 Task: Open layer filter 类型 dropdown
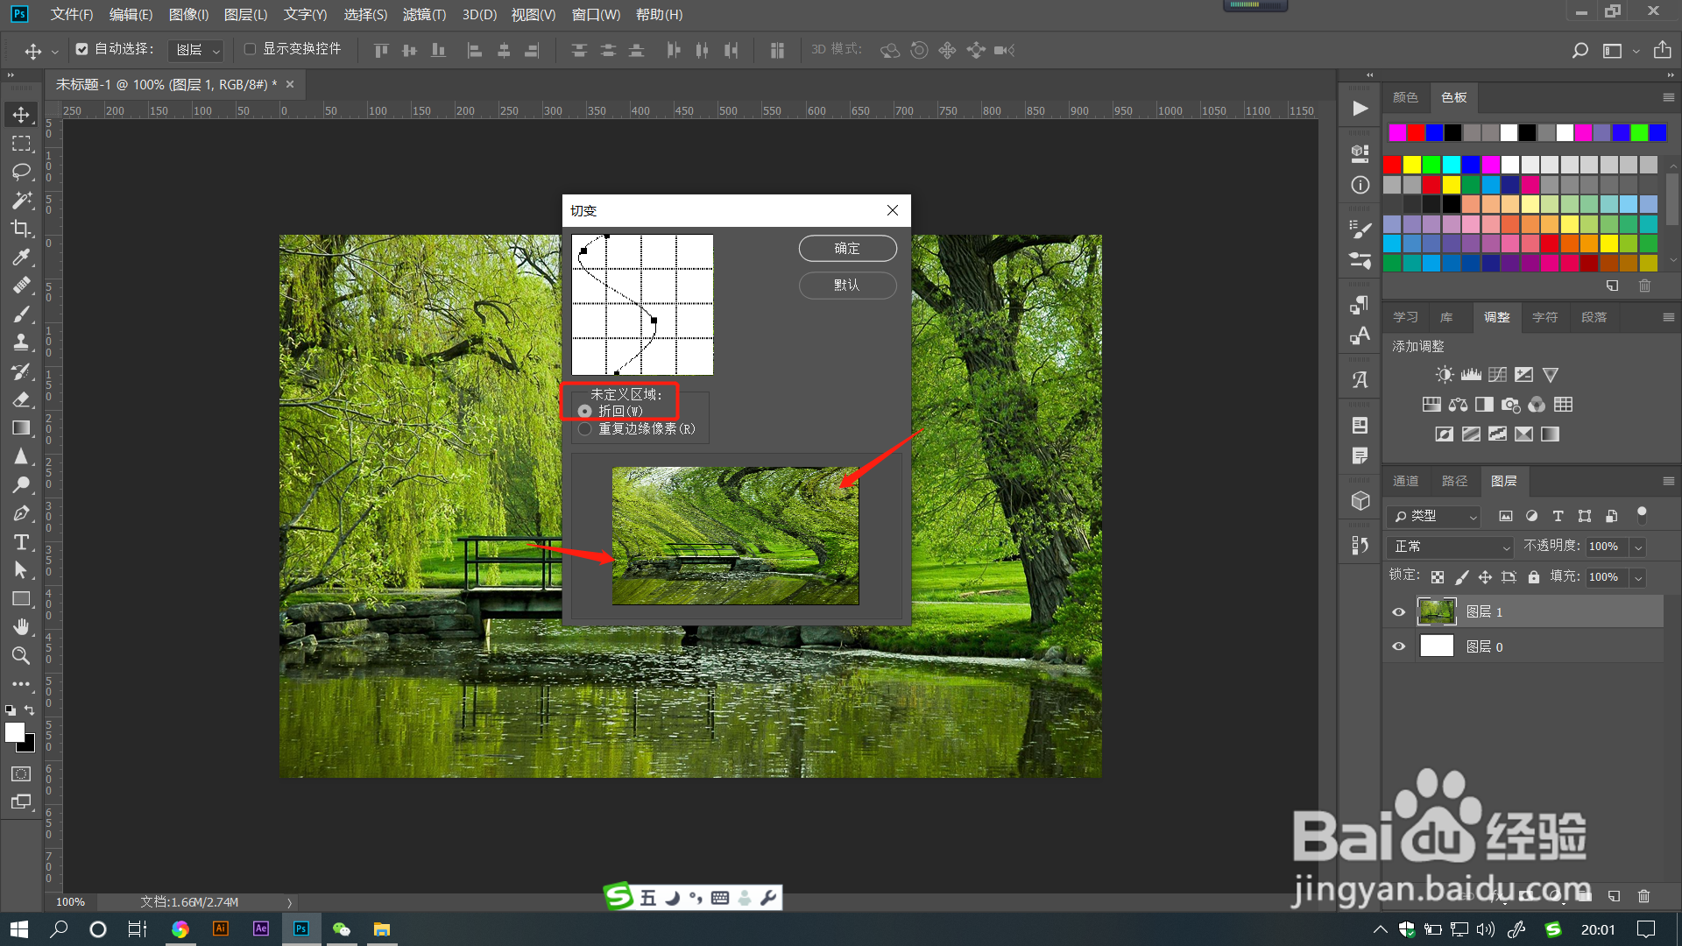(x=1434, y=516)
